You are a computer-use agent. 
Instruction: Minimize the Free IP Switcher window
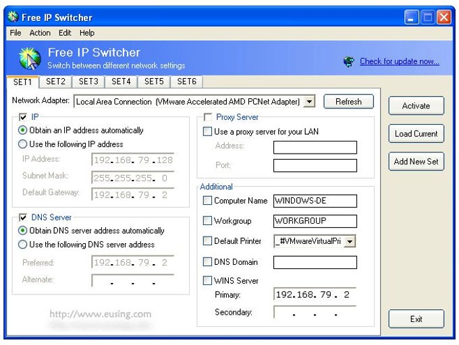tap(411, 18)
